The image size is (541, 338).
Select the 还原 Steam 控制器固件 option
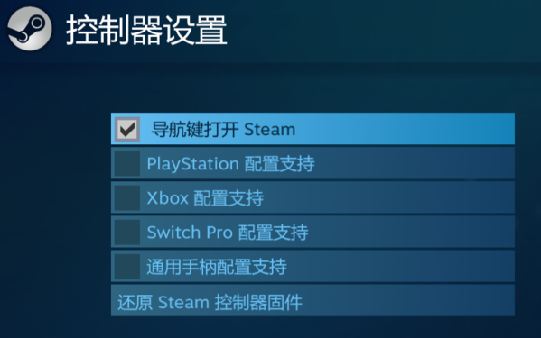click(x=312, y=300)
